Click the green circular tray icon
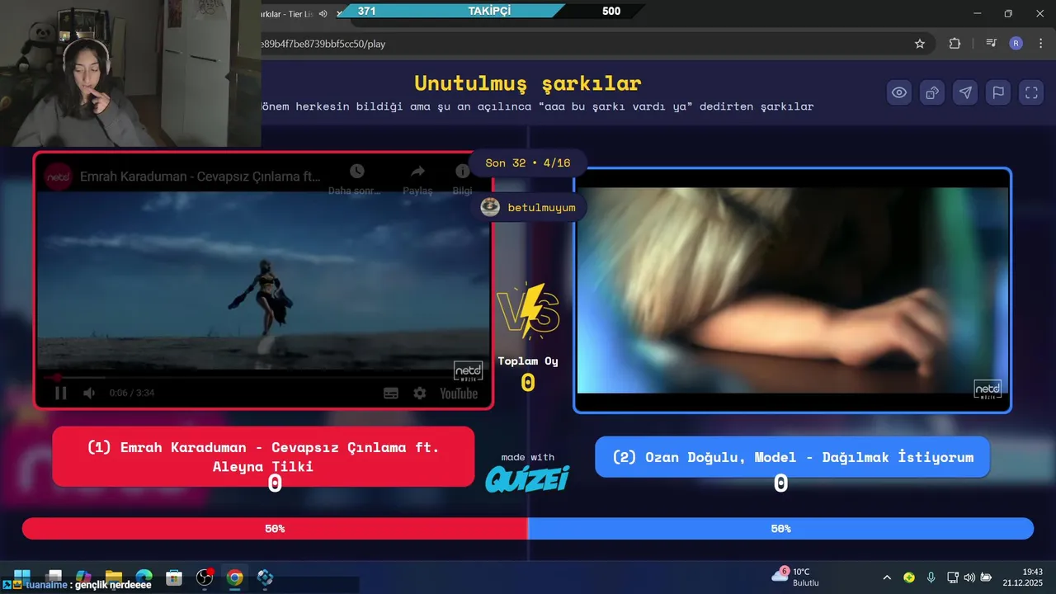1056x594 pixels. point(909,577)
